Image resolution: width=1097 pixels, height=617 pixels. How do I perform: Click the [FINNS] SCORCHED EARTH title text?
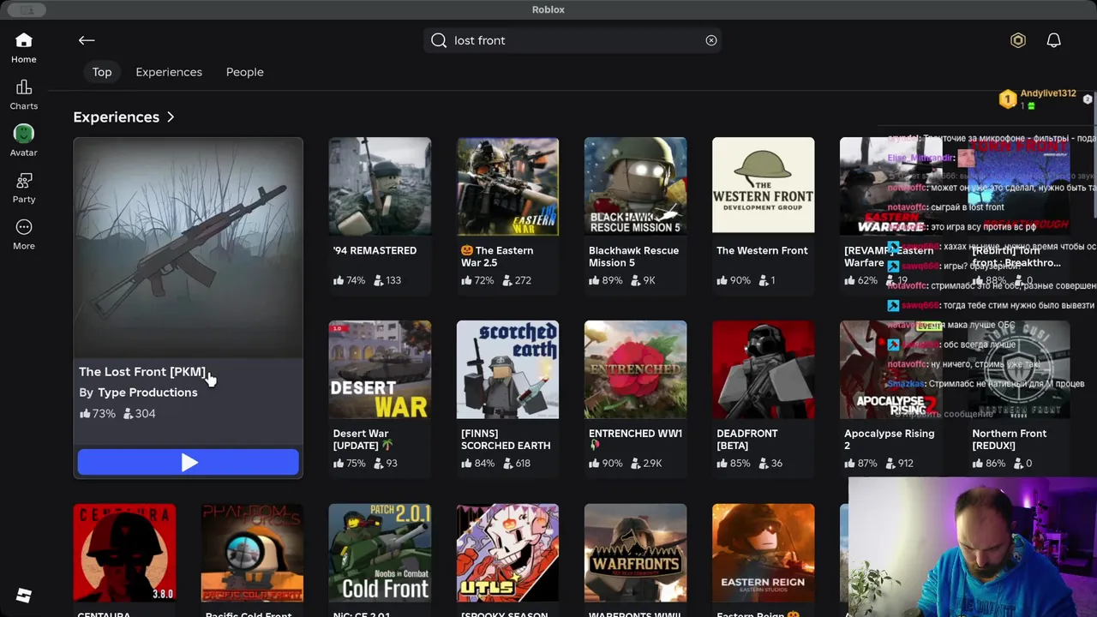pyautogui.click(x=506, y=440)
